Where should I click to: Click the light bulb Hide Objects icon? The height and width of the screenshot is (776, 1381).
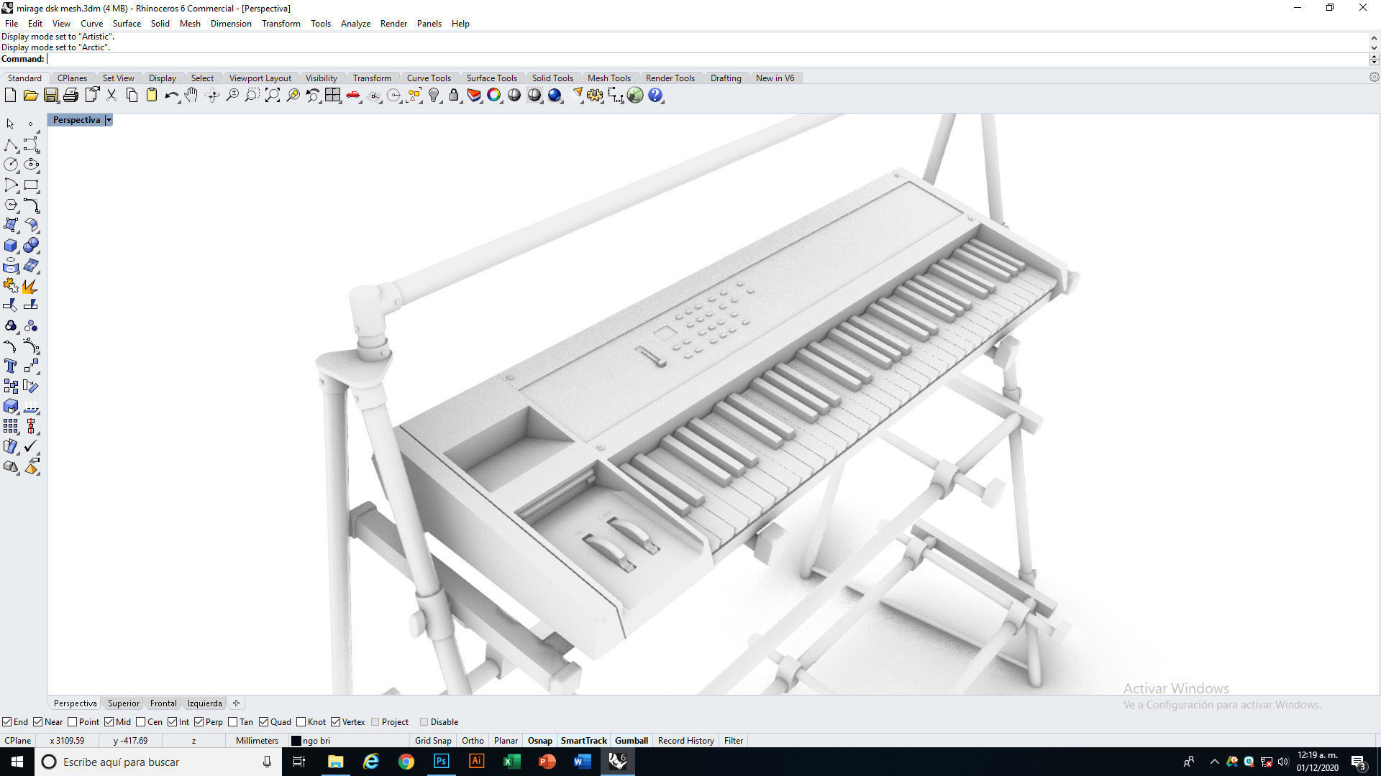point(434,95)
